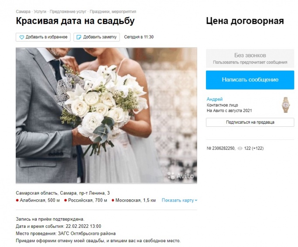298x247 pixels.
Task: Open the wedding bouquet photo
Action: pyautogui.click(x=106, y=115)
